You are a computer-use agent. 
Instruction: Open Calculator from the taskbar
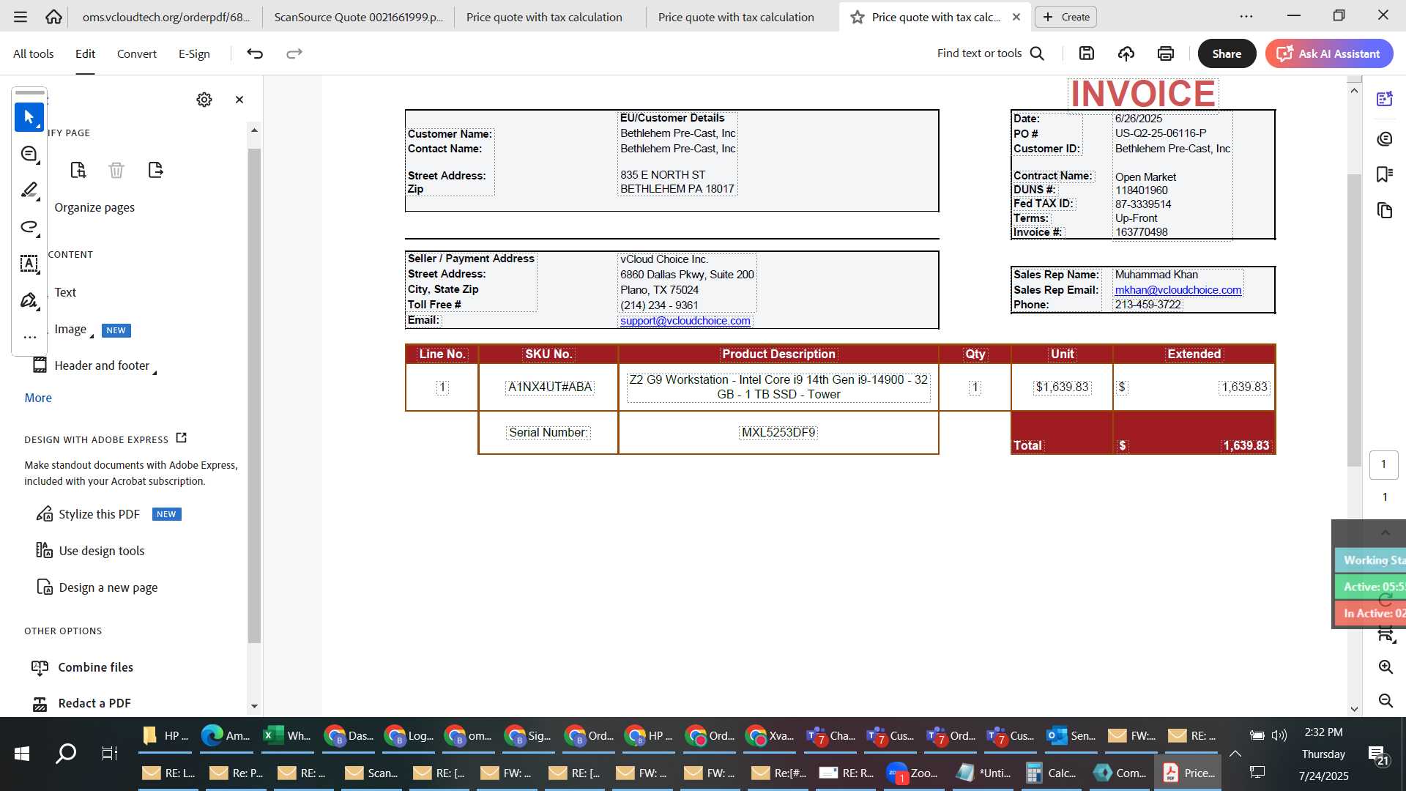coord(1052,773)
